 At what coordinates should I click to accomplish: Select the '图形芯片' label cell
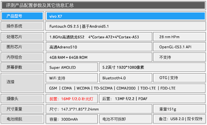pos(22,47)
